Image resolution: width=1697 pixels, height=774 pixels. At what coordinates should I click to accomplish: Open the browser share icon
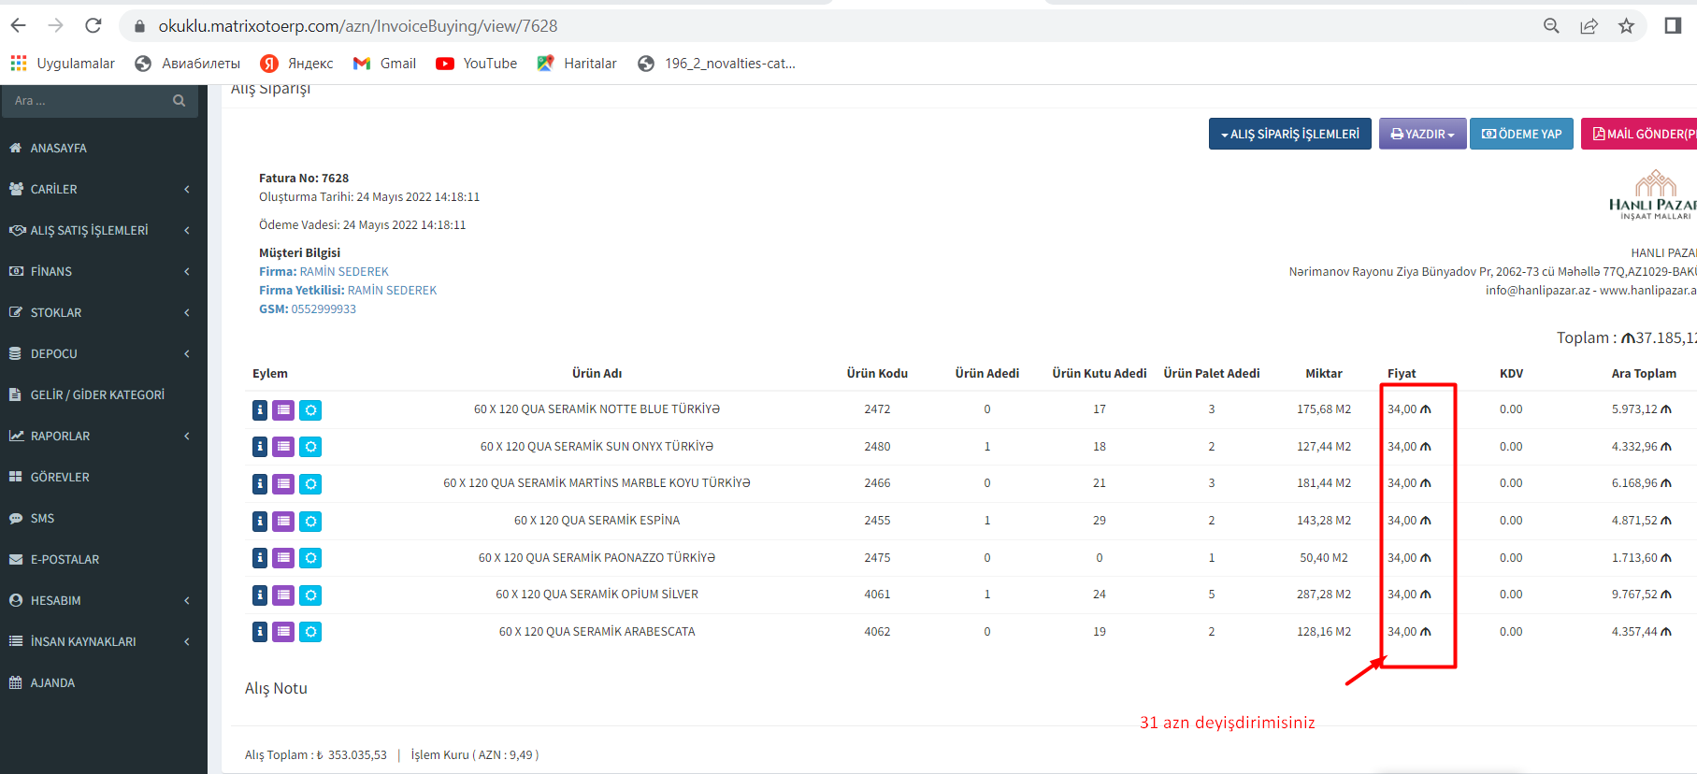point(1589,26)
